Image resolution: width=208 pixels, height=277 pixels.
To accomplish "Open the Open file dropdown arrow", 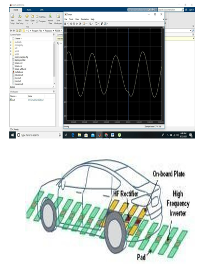I will pyautogui.click(x=33, y=23).
